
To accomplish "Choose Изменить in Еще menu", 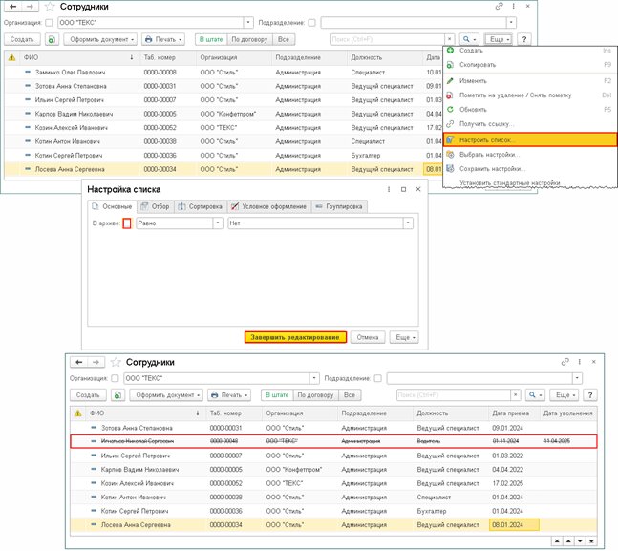I will (x=530, y=81).
